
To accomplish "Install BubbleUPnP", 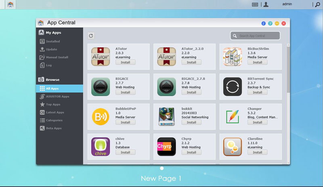I will 125,122.
